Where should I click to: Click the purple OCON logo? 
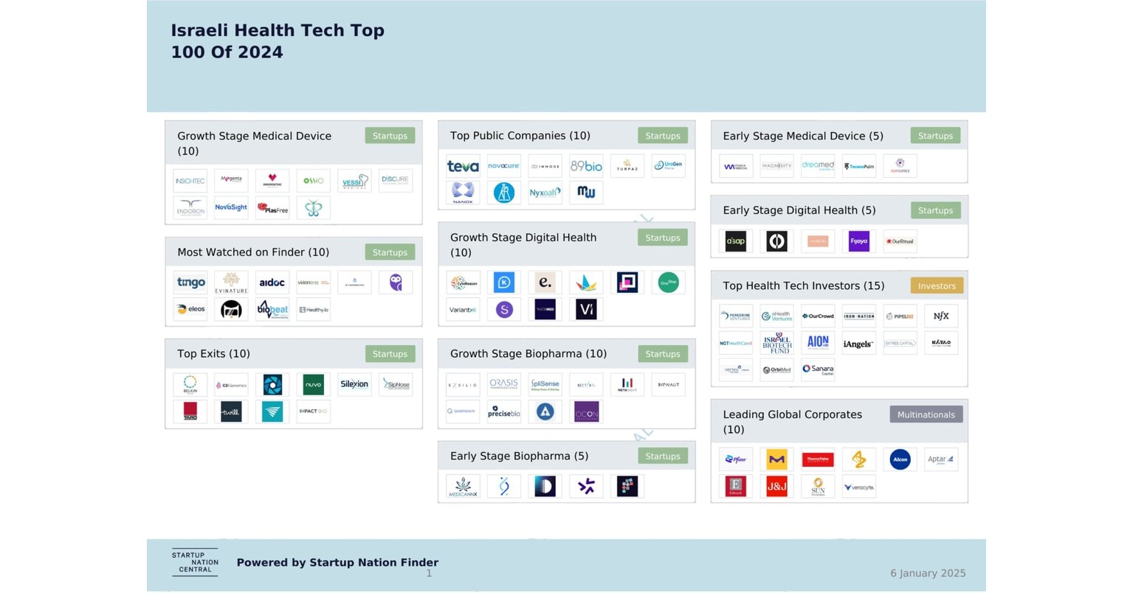(586, 411)
